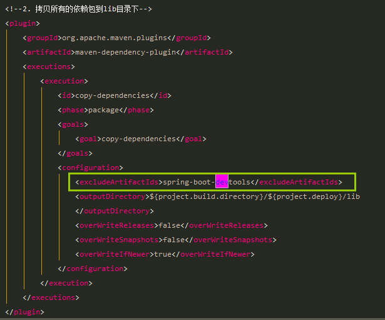Click the opening <excludeArtifactIds> tag
This screenshot has width=385, height=320.
point(119,182)
